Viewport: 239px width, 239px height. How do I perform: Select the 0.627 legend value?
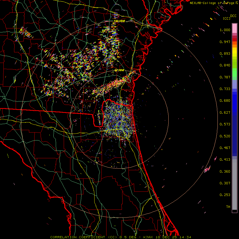[x=225, y=113]
